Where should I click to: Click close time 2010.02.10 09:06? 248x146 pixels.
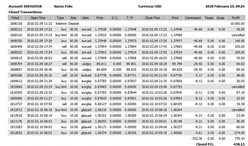coord(154,127)
